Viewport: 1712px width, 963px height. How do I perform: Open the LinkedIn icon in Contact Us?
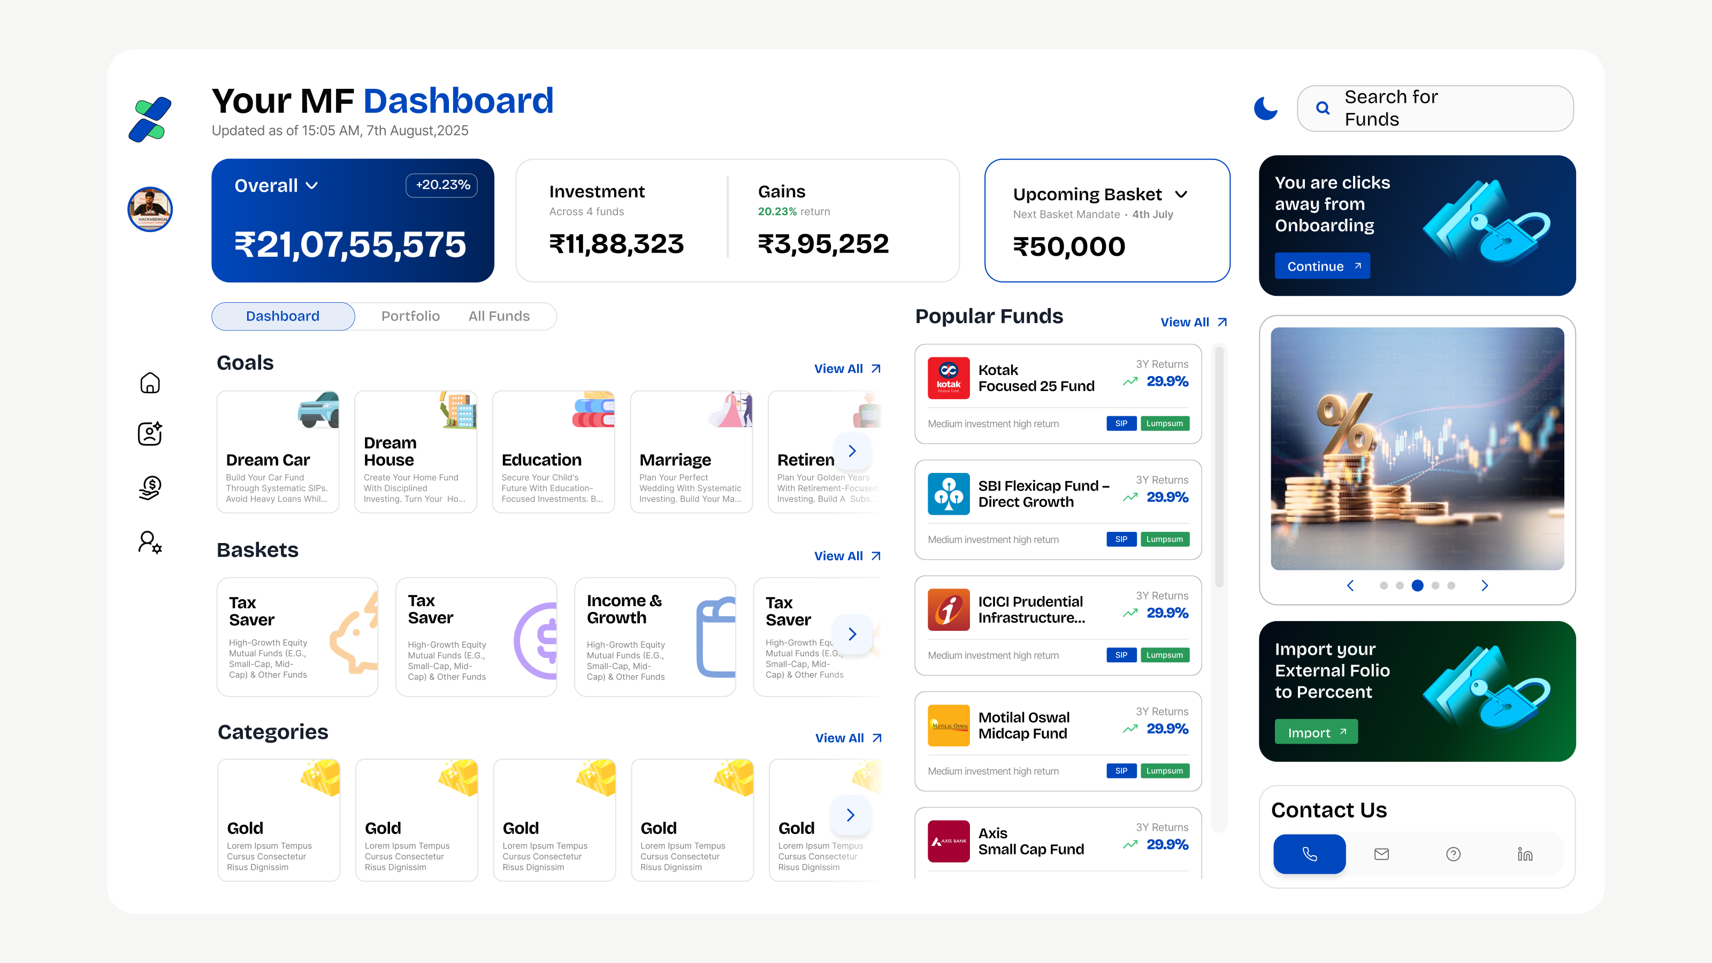(1525, 854)
